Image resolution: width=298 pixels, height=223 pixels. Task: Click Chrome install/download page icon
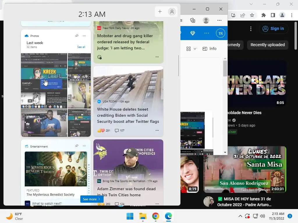coord(233,15)
